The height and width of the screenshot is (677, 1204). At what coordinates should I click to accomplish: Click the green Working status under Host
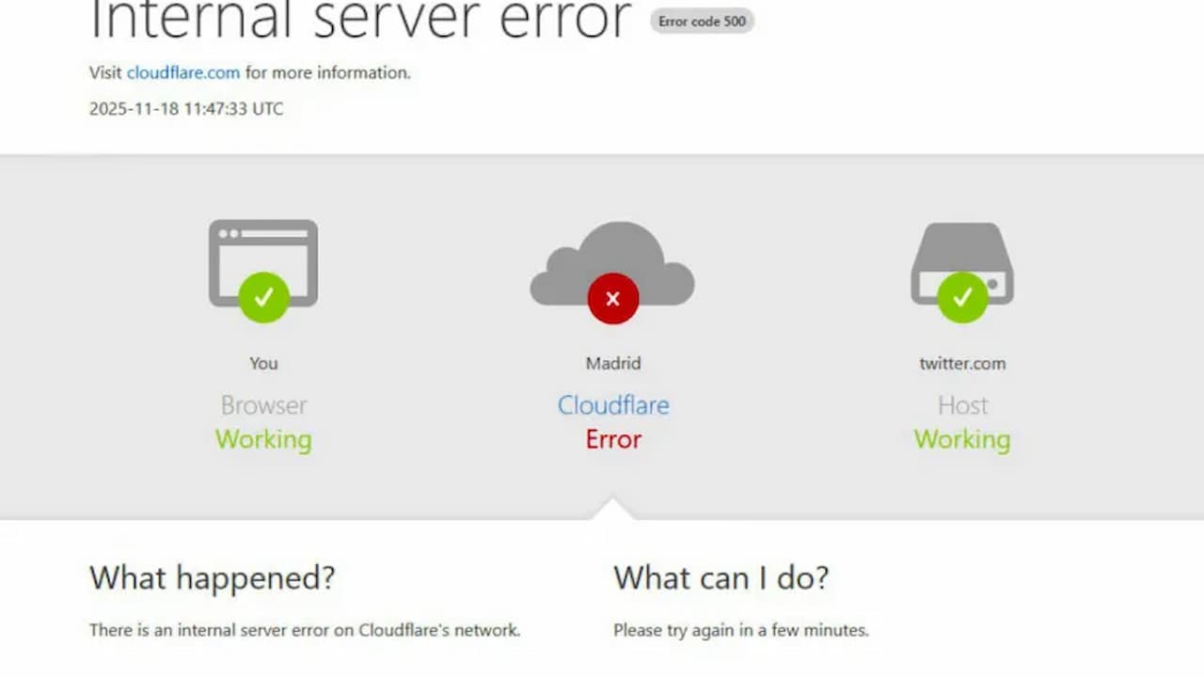click(962, 439)
